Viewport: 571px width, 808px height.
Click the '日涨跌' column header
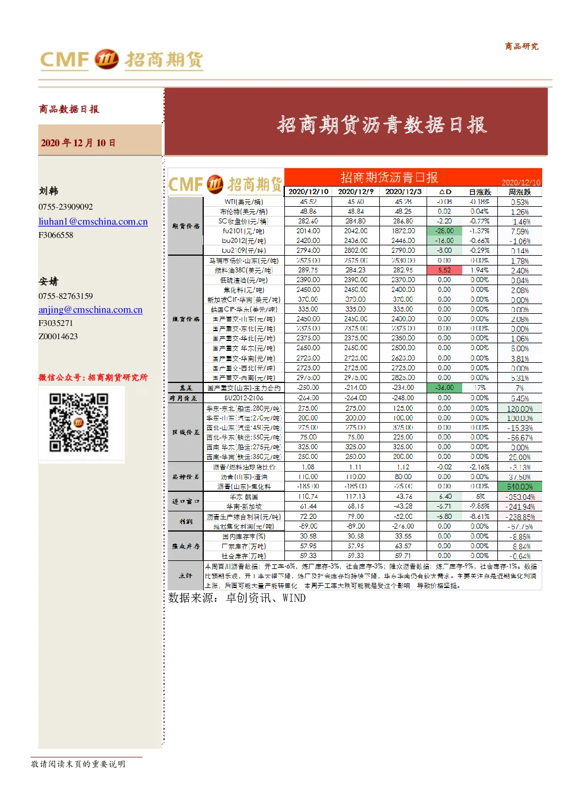click(x=480, y=192)
